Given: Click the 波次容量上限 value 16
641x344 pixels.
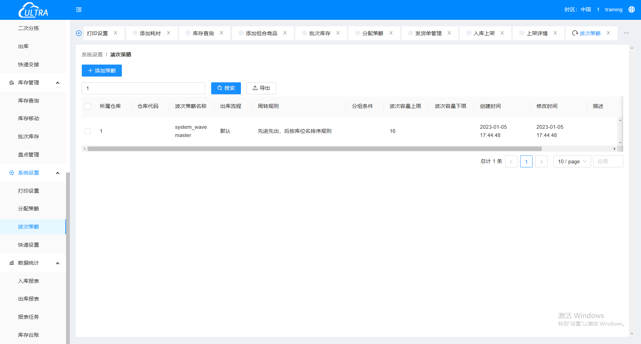Looking at the screenshot, I should (x=393, y=131).
